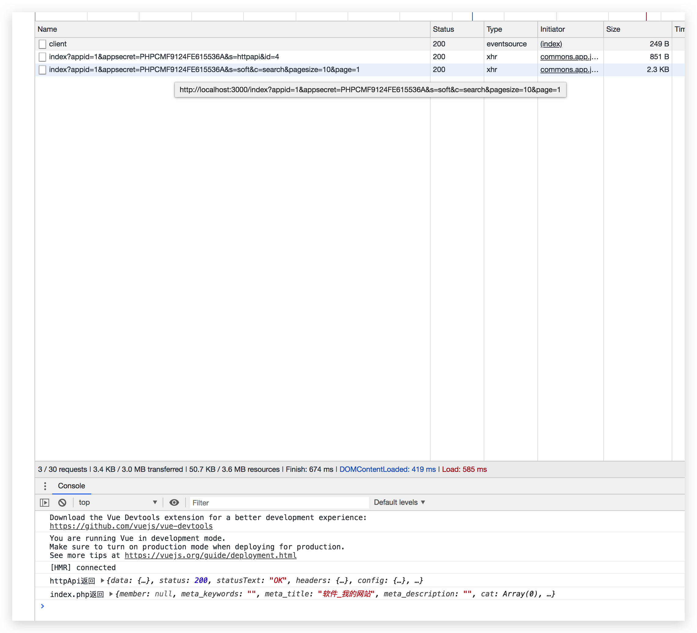The width and height of the screenshot is (697, 633).
Task: Select the s=httpapi&id=4 request row
Action: click(359, 57)
